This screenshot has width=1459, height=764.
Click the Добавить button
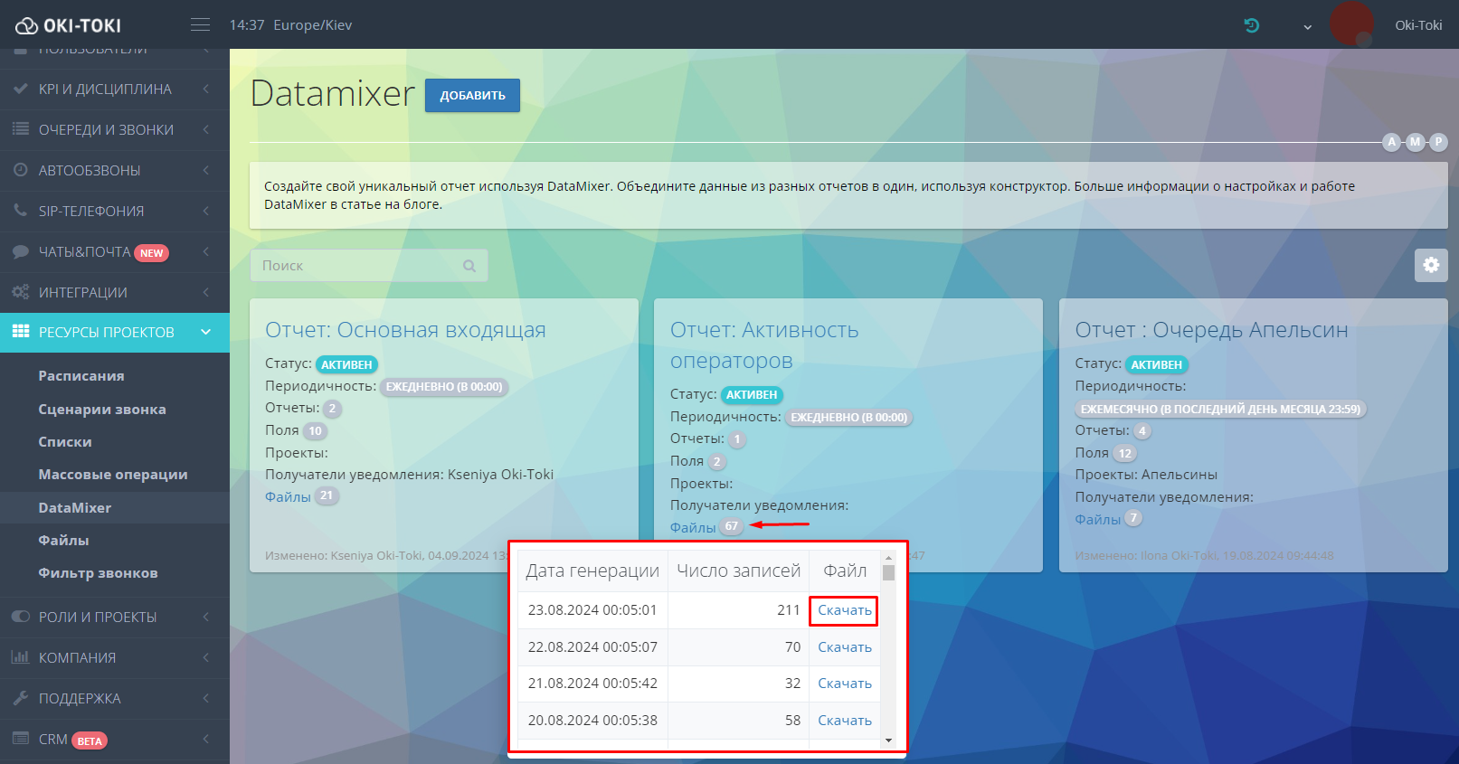(x=472, y=95)
